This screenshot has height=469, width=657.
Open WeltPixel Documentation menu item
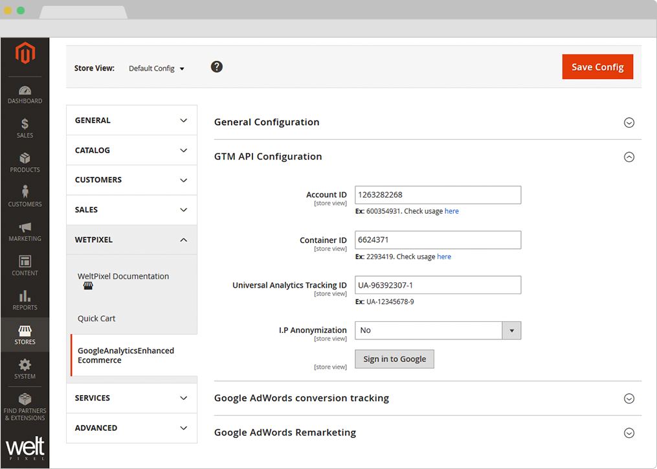click(x=123, y=277)
